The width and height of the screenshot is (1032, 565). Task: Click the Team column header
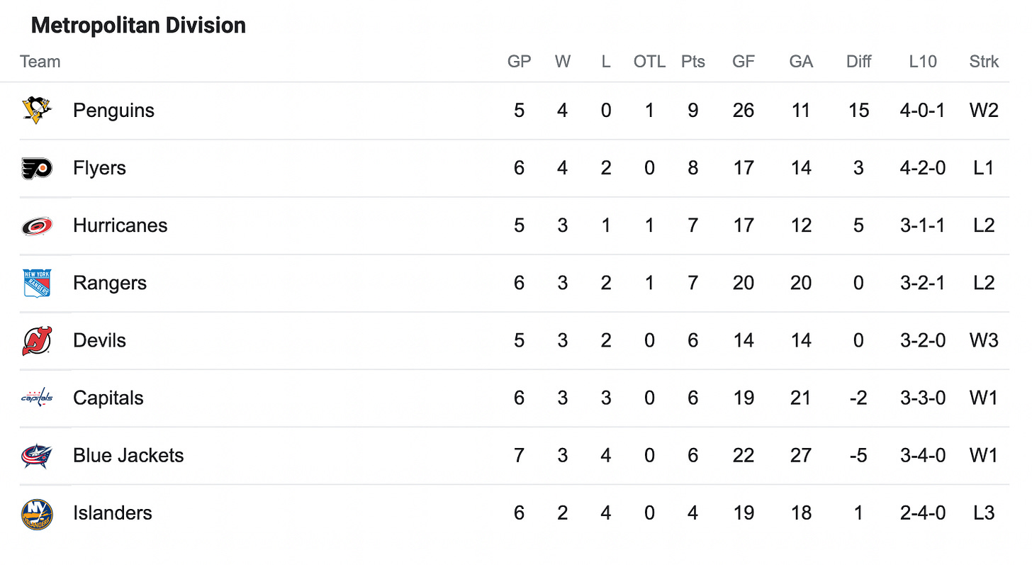point(40,62)
